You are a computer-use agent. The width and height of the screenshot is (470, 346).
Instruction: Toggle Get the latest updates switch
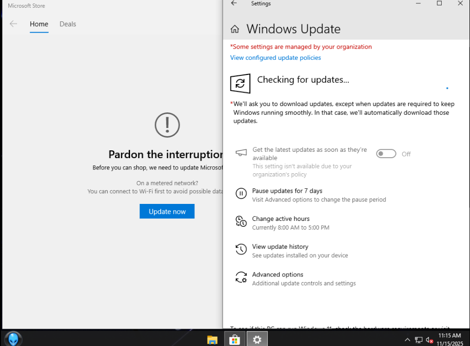[x=386, y=154]
